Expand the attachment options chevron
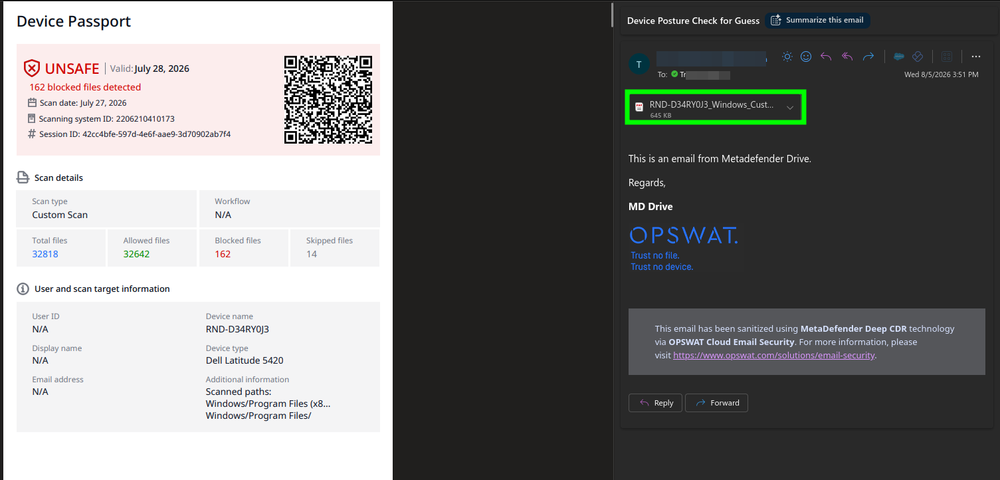 [790, 108]
